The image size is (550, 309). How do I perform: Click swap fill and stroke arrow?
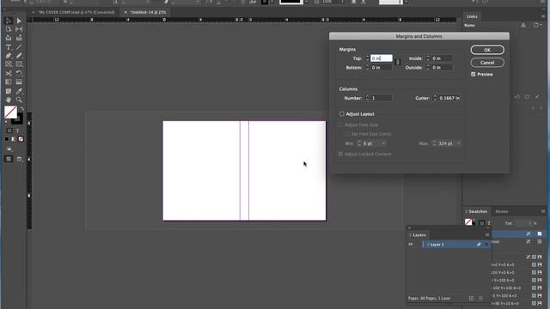tap(22, 109)
